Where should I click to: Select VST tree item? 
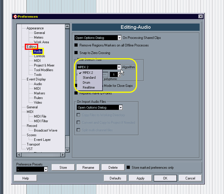pos(29,149)
